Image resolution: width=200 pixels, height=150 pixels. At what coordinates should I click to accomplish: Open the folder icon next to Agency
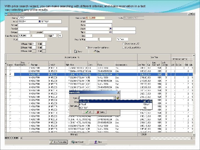[x=118, y=98]
